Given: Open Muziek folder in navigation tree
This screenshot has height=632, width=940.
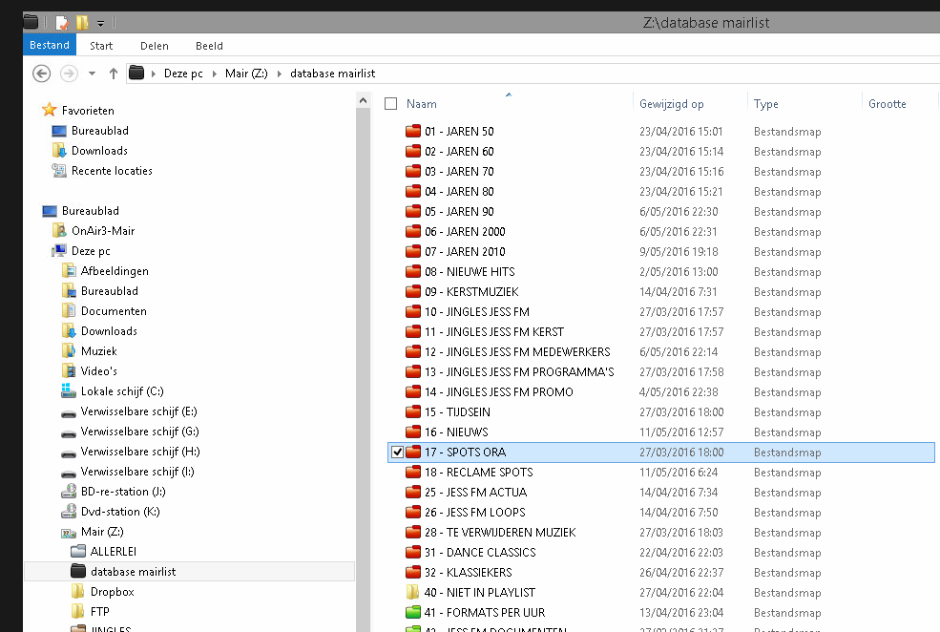Looking at the screenshot, I should (x=99, y=351).
